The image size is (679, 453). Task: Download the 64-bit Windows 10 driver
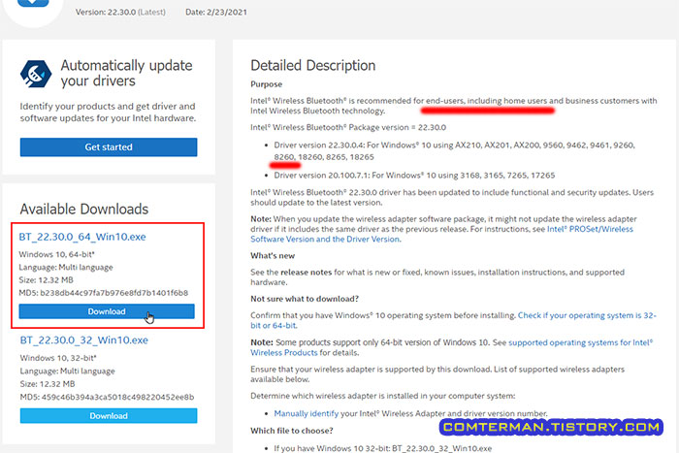(107, 311)
